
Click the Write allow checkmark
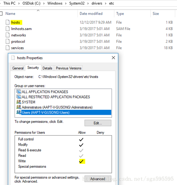tap(81, 161)
